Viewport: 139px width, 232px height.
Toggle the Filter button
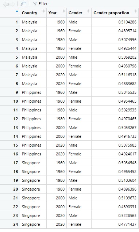[x=40, y=4]
